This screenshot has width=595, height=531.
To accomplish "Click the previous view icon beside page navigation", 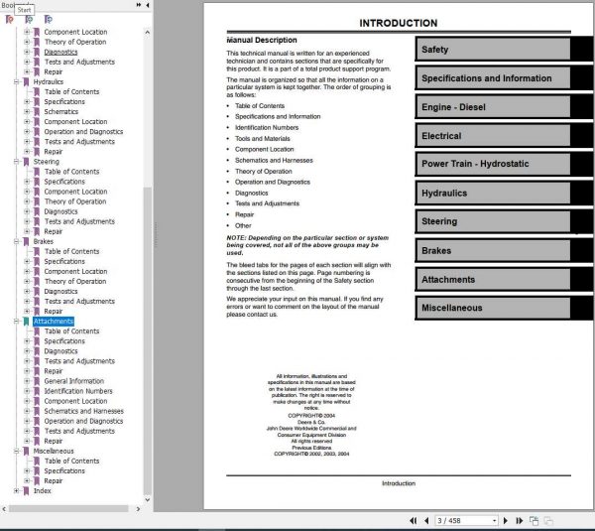I will click(x=534, y=520).
